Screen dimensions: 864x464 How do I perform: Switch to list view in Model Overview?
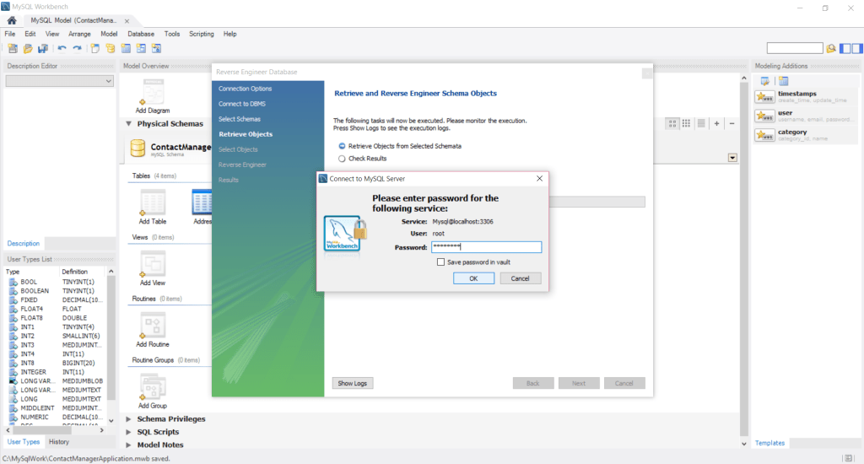point(701,123)
